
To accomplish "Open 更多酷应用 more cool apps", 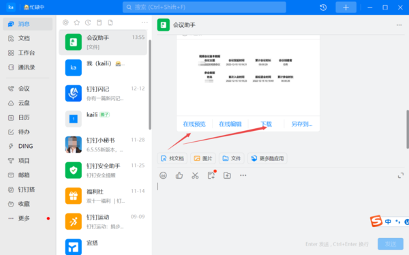I will 267,158.
